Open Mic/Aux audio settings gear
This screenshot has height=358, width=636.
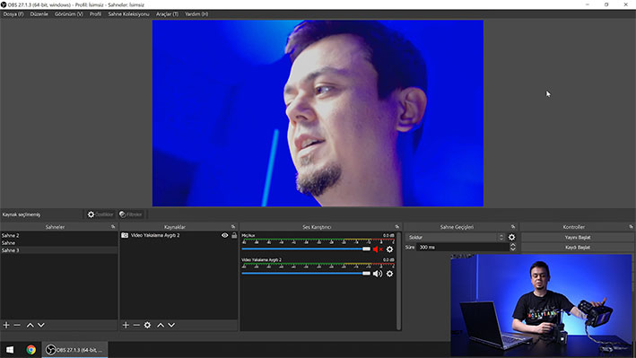coord(390,249)
